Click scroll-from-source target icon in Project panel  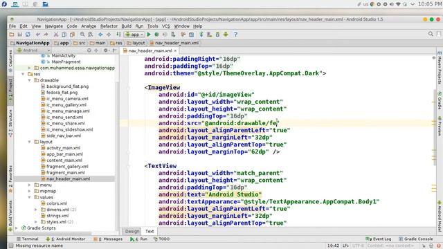point(89,50)
